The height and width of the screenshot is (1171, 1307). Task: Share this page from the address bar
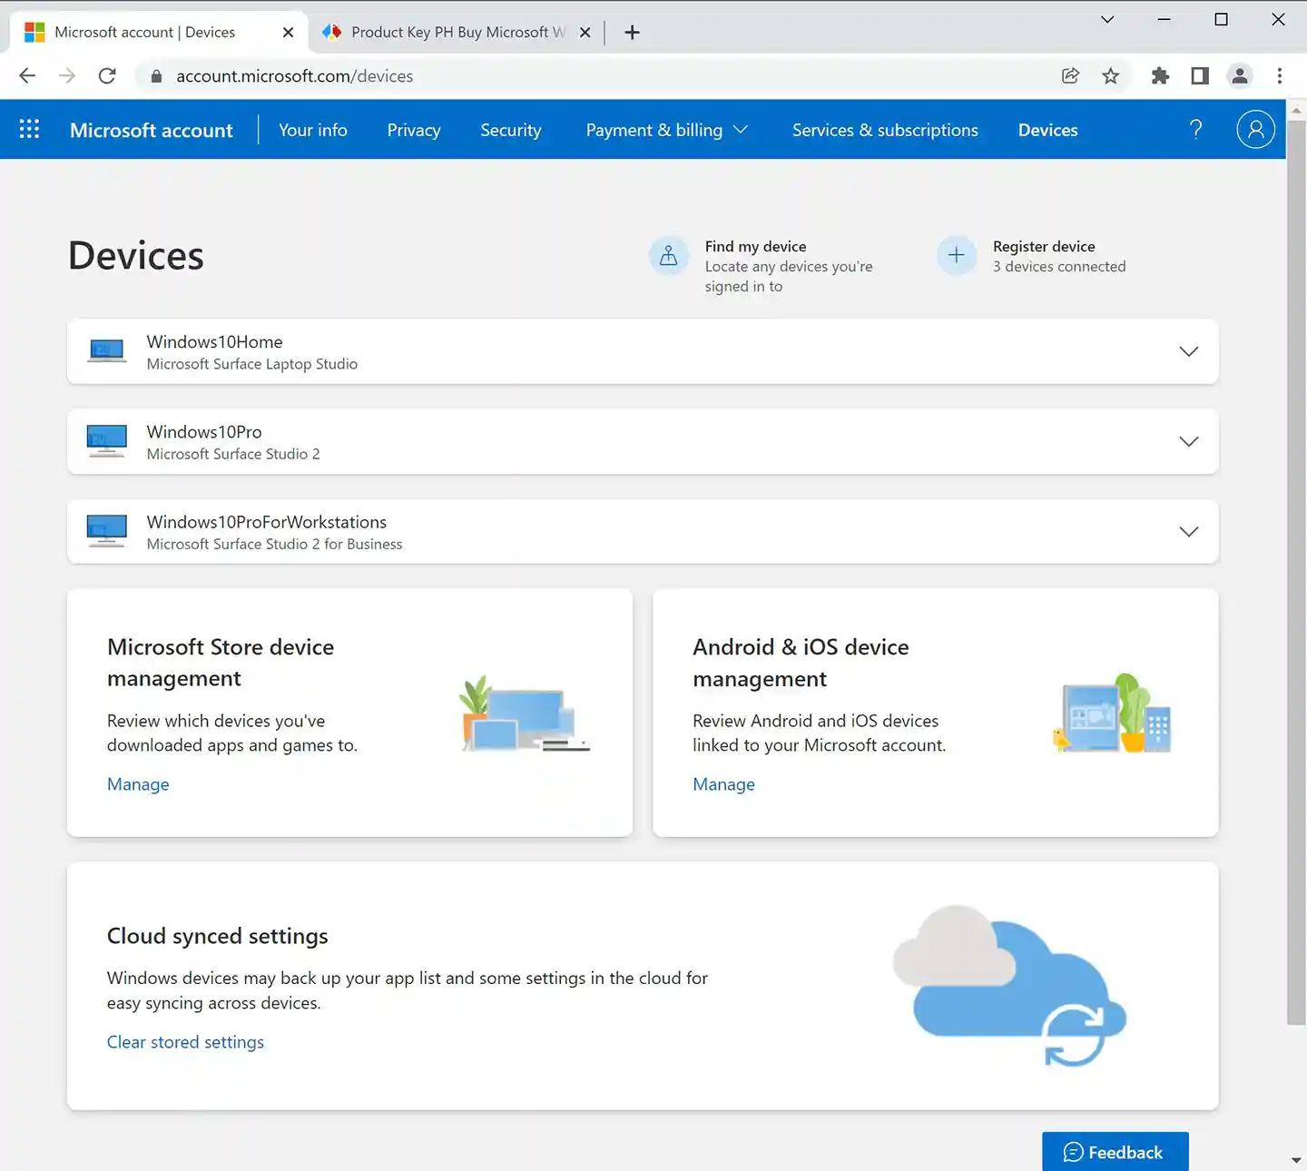(x=1070, y=76)
